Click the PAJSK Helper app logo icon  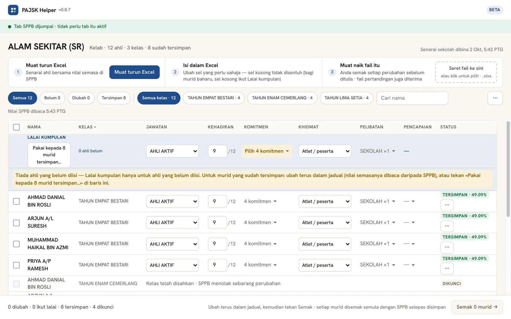[13, 10]
